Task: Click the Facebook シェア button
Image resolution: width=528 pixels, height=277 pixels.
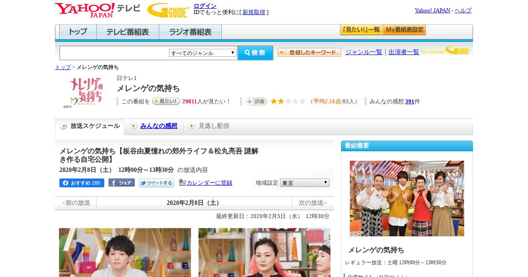Action: pyautogui.click(x=121, y=182)
